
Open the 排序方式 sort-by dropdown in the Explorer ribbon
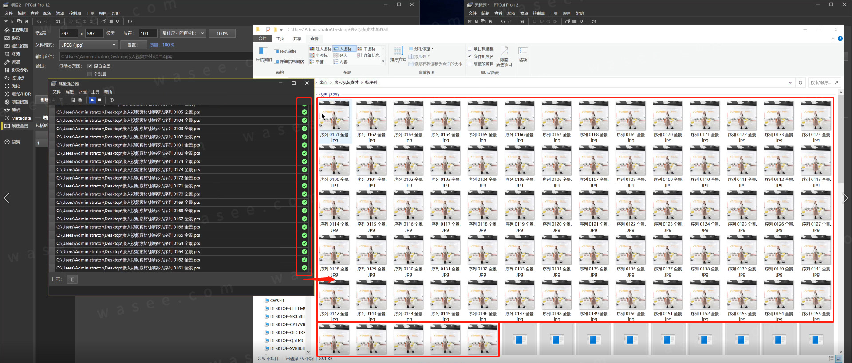[x=398, y=54]
